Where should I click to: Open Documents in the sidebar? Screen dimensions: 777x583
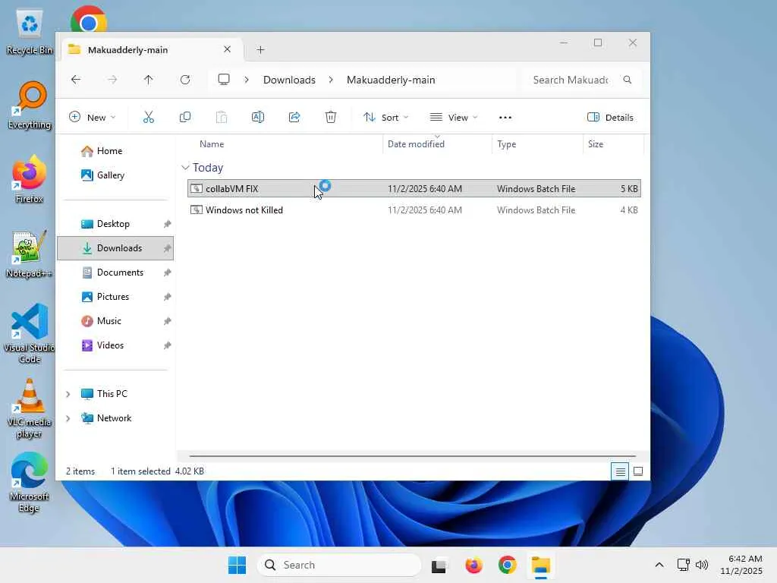pyautogui.click(x=115, y=273)
